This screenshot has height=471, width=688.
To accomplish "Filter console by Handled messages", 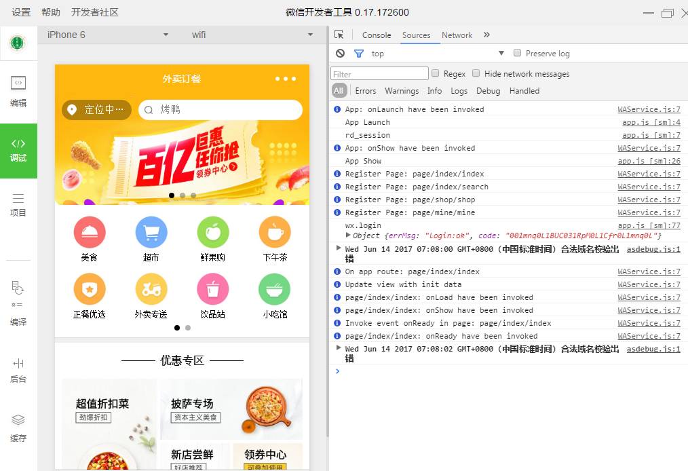I will (x=524, y=91).
